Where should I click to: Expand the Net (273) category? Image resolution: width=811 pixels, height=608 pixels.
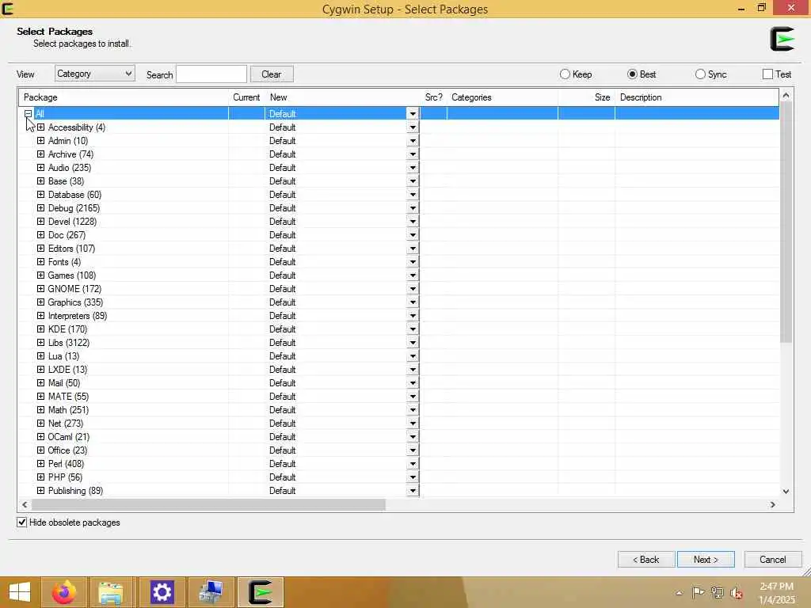coord(41,423)
